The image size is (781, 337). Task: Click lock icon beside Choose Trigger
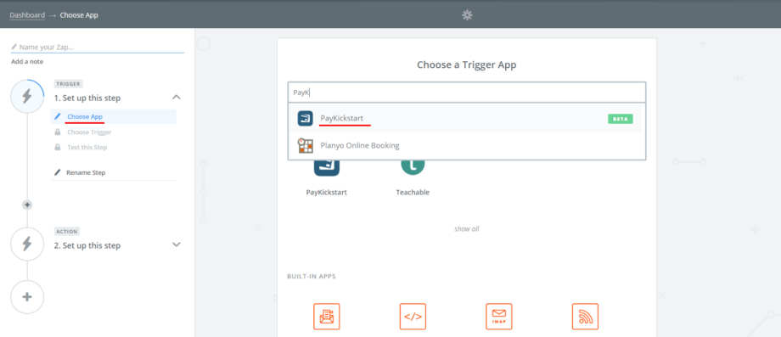click(x=57, y=132)
